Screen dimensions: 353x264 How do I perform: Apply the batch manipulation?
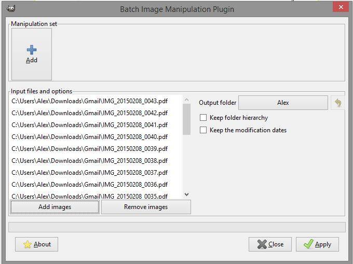(x=317, y=244)
